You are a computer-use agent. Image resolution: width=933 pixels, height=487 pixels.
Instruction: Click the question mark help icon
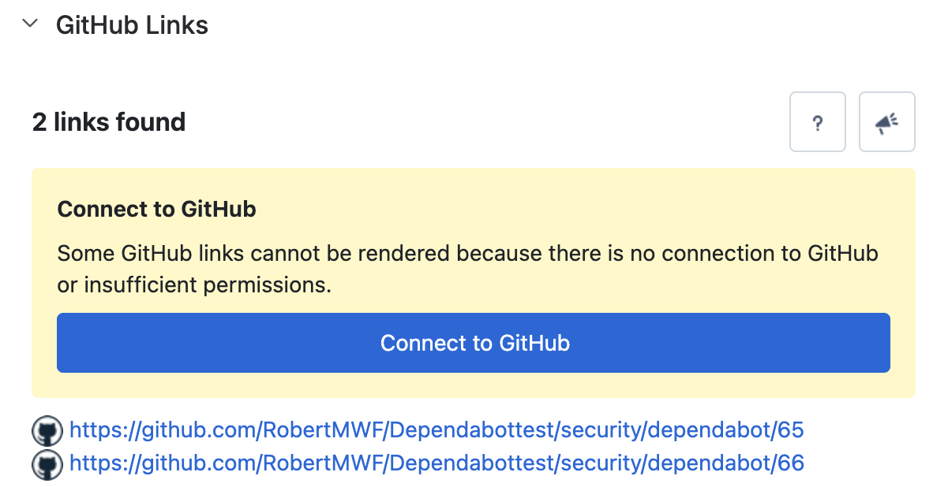coord(818,121)
